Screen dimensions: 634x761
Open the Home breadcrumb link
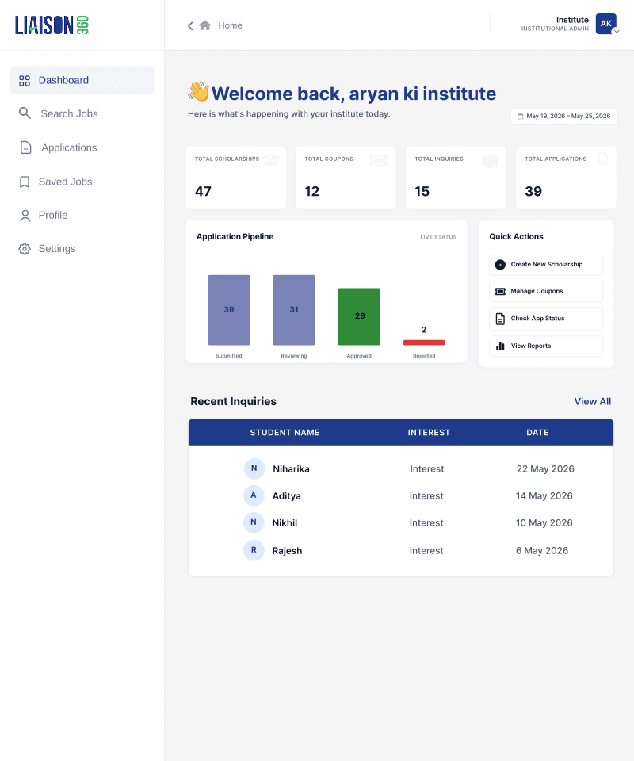(x=230, y=25)
